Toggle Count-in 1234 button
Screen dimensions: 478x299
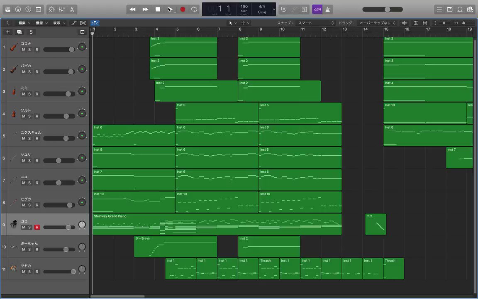pyautogui.click(x=317, y=9)
